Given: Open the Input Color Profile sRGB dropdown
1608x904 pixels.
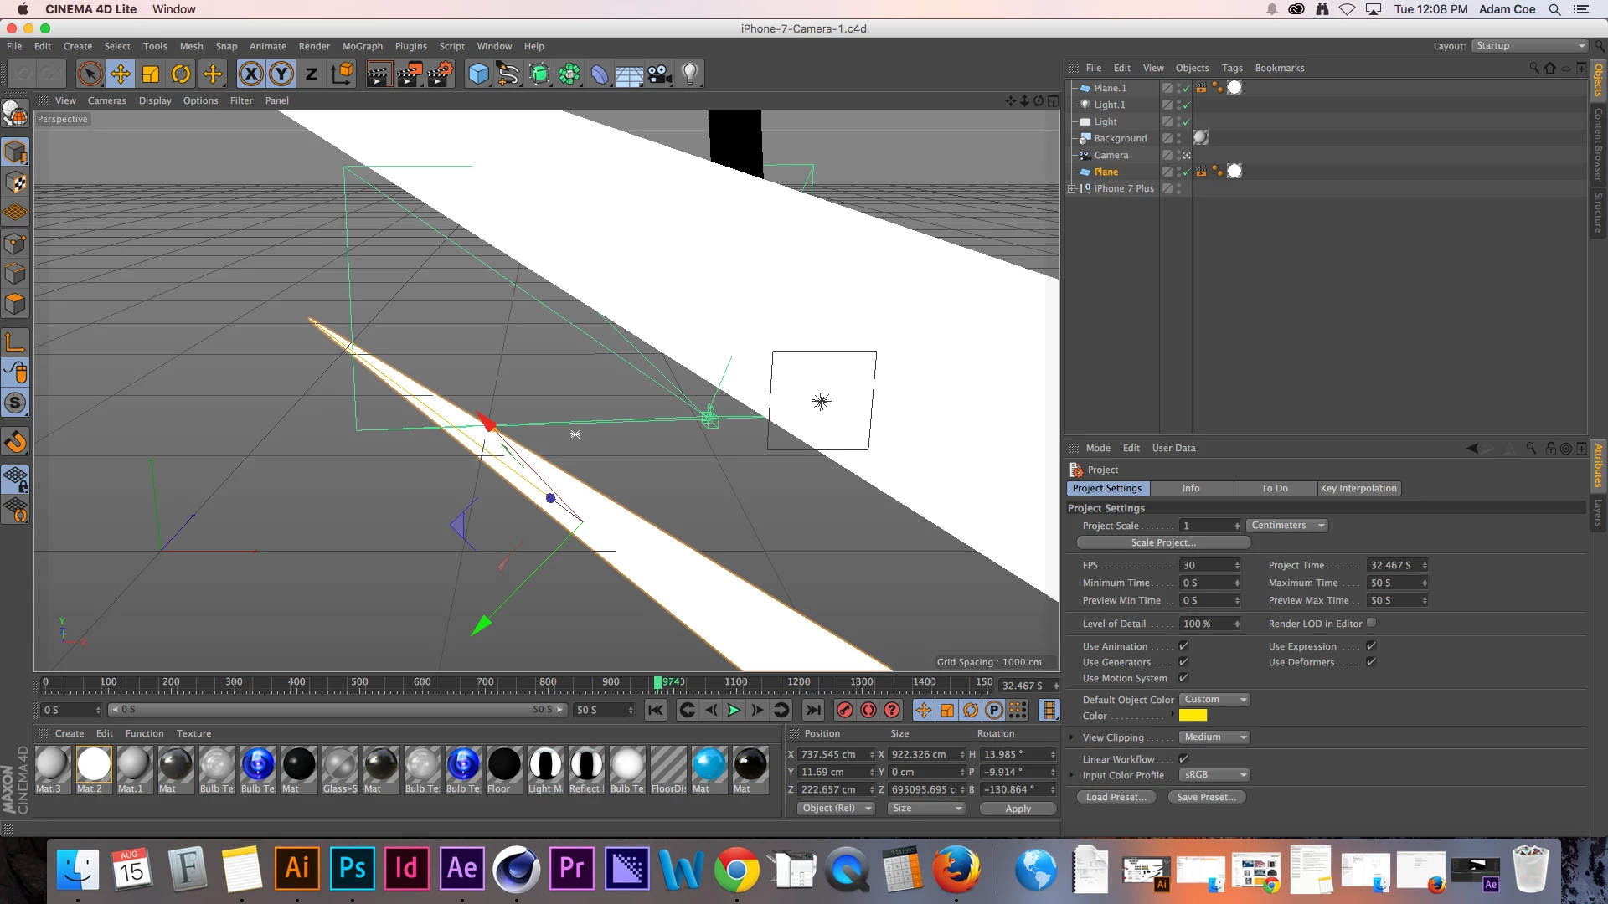Looking at the screenshot, I should point(1214,775).
